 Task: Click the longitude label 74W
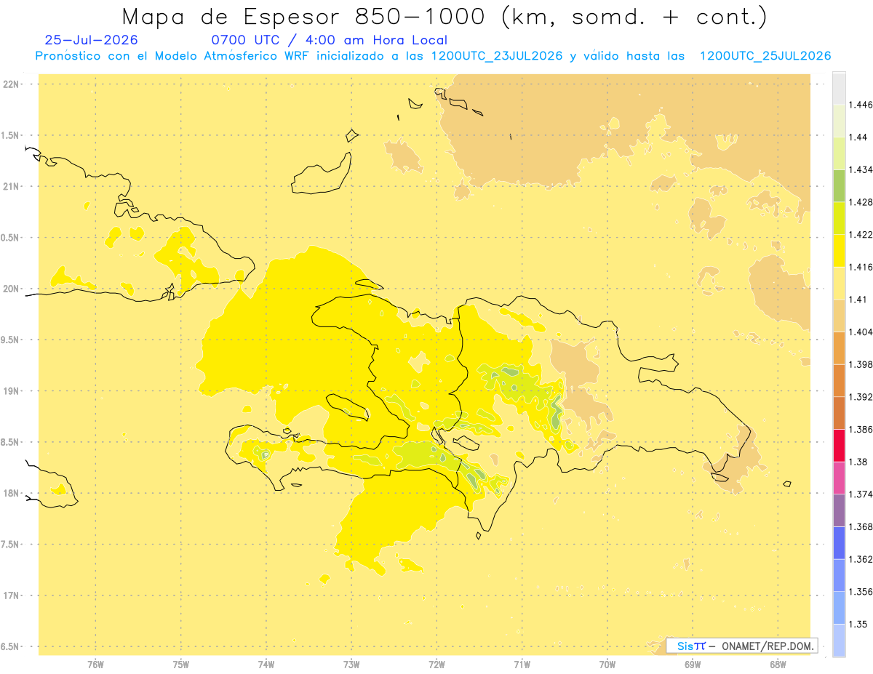point(266,664)
